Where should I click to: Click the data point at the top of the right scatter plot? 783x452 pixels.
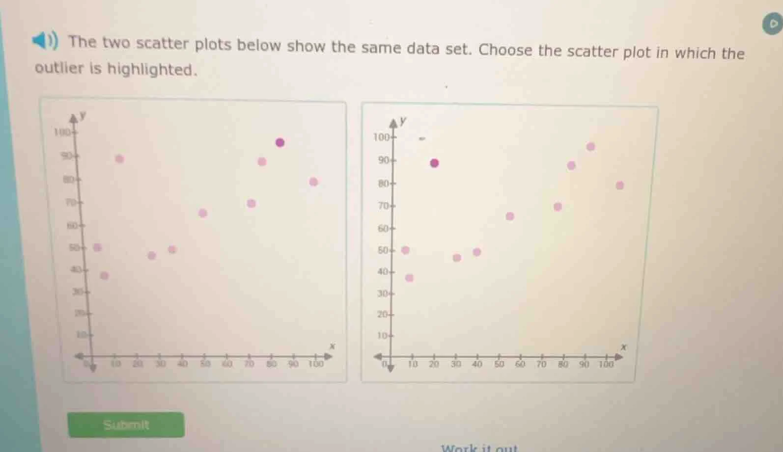591,146
